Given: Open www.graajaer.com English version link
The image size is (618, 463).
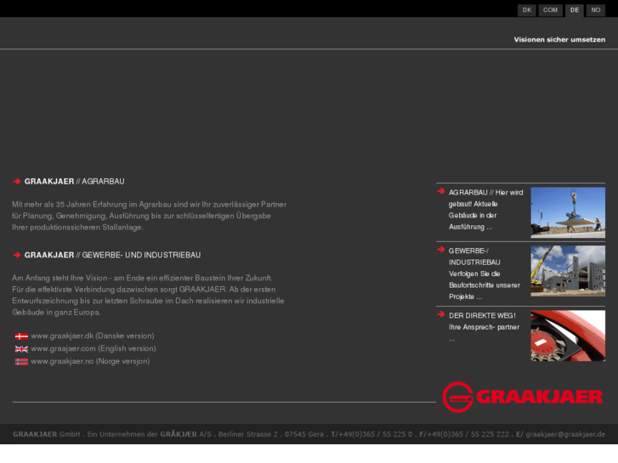Looking at the screenshot, I should pos(94,348).
